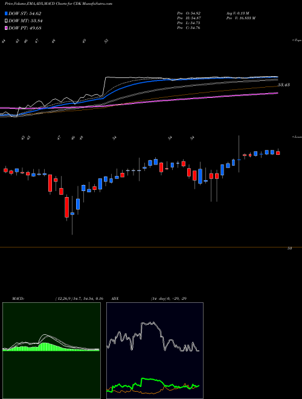The width and height of the screenshot is (302, 399).
Task: Select the 'DOW MT: 53.84' legend label
Action: click(25, 21)
